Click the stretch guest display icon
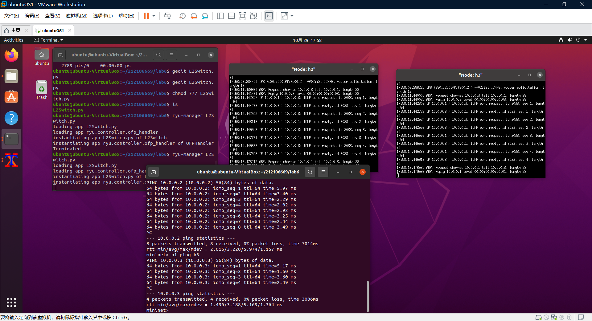 (x=284, y=16)
